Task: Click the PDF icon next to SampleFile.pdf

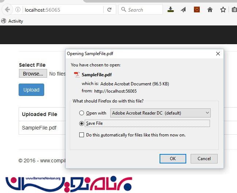Action: [x=77, y=74]
